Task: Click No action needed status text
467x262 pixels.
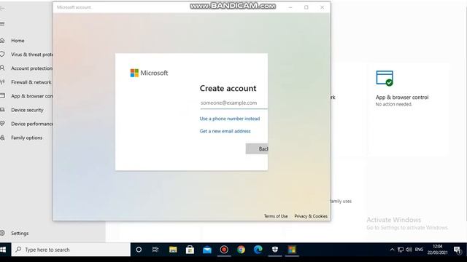Action: (393, 104)
